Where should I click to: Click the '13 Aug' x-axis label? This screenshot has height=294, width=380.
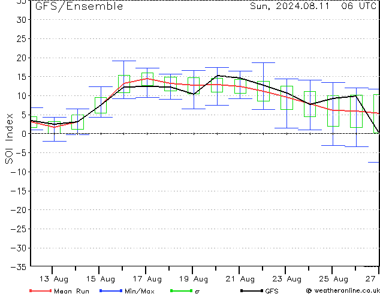click(x=54, y=279)
